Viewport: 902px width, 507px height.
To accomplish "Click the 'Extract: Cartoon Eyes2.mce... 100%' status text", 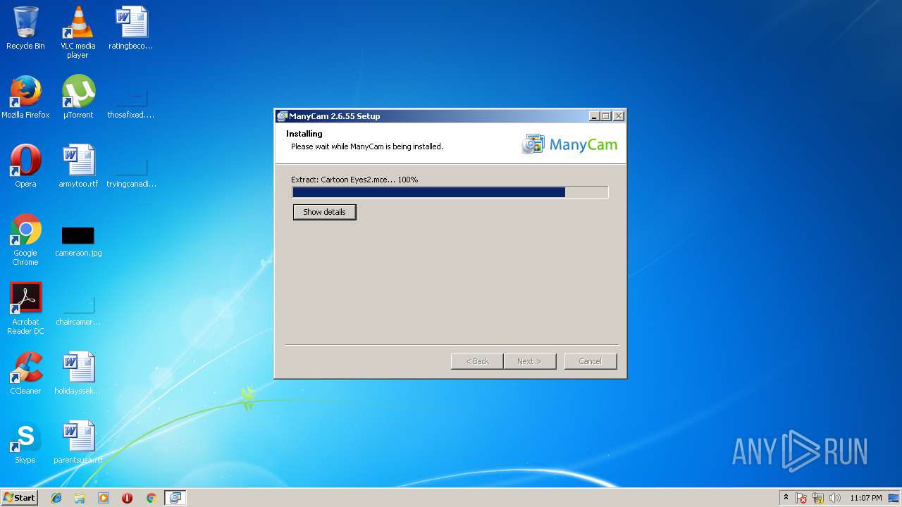I will [x=354, y=180].
